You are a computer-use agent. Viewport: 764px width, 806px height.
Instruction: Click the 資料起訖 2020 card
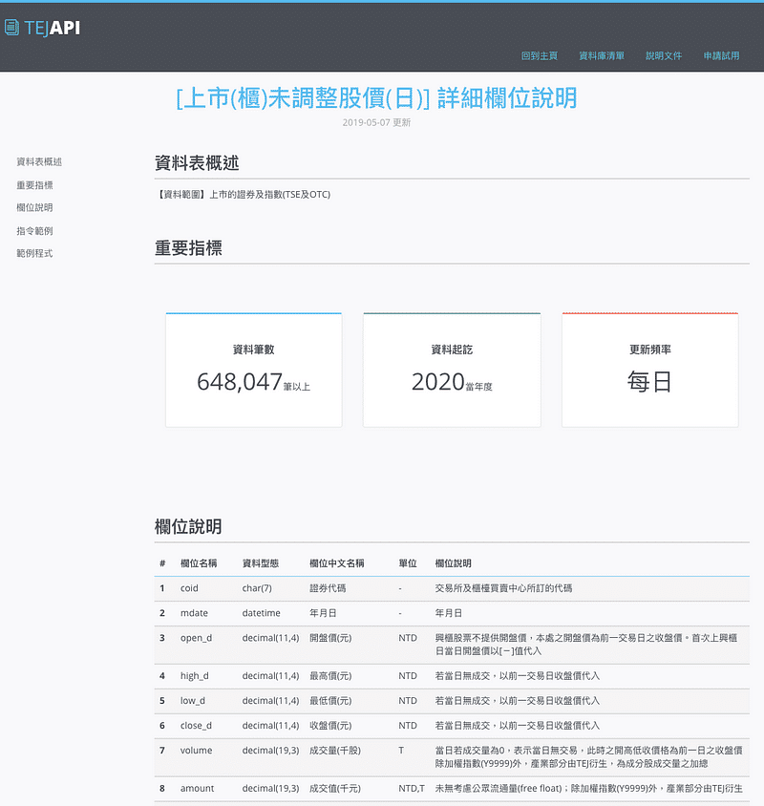(452, 370)
